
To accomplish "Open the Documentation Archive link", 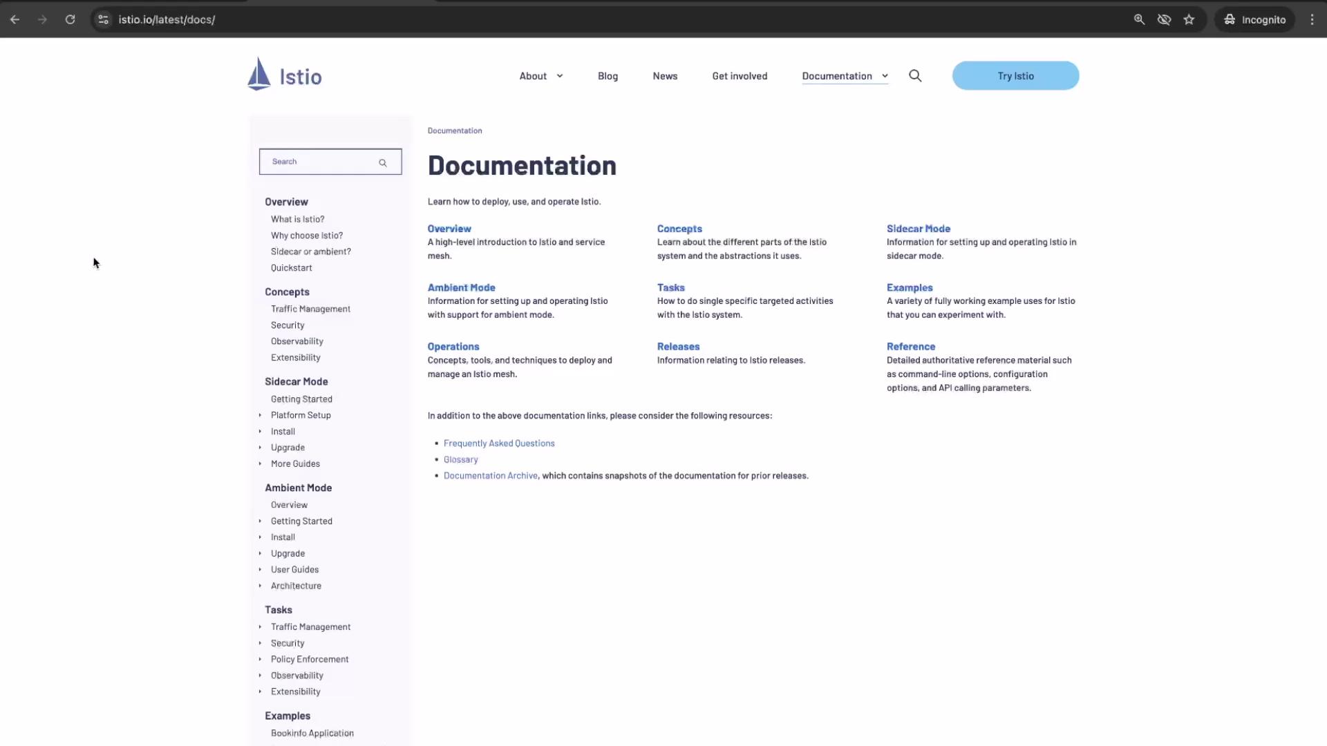I will [x=490, y=476].
